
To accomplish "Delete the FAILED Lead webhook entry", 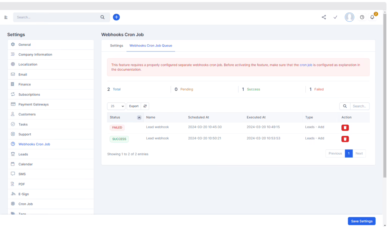I will pos(345,128).
